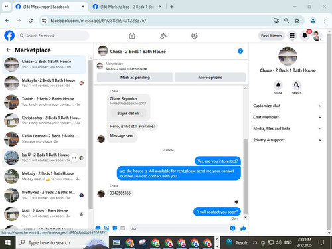
Task: Open conversation information blue icon
Action: pyautogui.click(x=240, y=51)
